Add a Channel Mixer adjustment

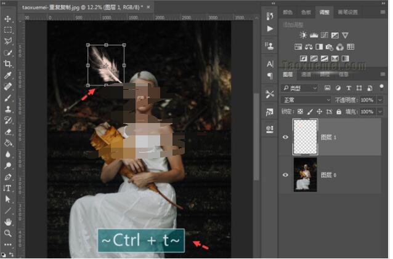340,47
